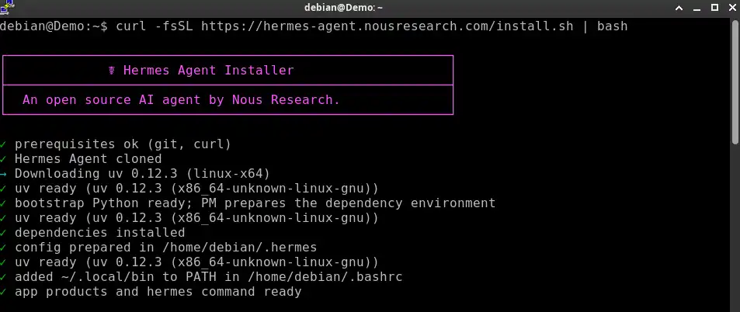Screen dimensions: 740x312
Task: Click the window title debian@Demo: ~
Action: (343, 8)
